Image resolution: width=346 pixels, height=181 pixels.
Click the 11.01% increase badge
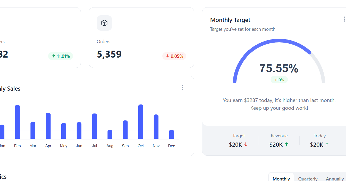click(61, 56)
